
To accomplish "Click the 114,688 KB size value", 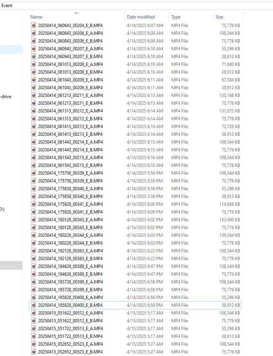I will (229, 204).
